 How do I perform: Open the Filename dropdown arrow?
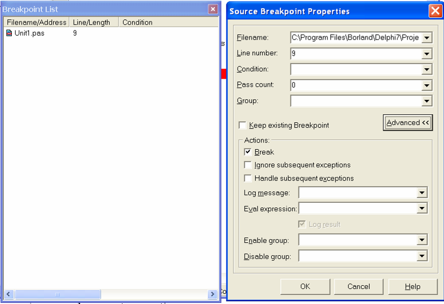coord(427,38)
